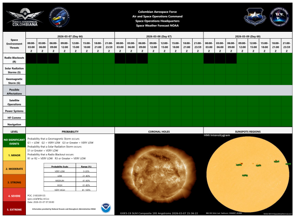
Task: Select the red 4. Severe level
Action: pos(14,195)
